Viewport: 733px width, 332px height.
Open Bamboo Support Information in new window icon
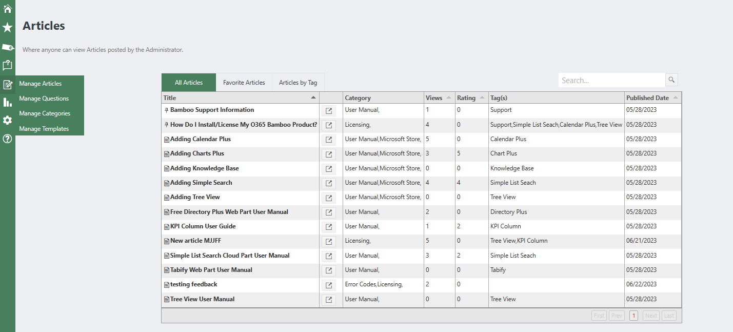[x=328, y=110]
